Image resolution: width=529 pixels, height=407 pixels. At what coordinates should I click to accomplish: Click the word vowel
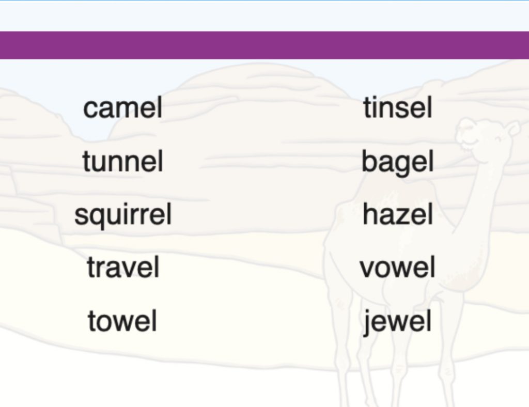coord(397,267)
